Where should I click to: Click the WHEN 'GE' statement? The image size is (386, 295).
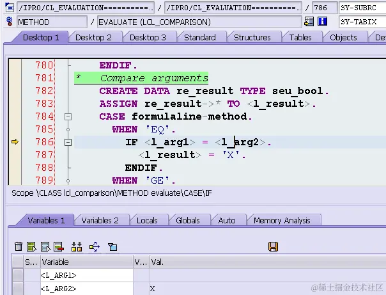pyautogui.click(x=144, y=180)
